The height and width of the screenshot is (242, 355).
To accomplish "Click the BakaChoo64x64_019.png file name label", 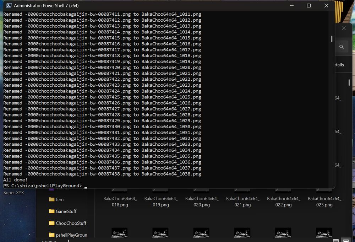I will [x=160, y=202].
